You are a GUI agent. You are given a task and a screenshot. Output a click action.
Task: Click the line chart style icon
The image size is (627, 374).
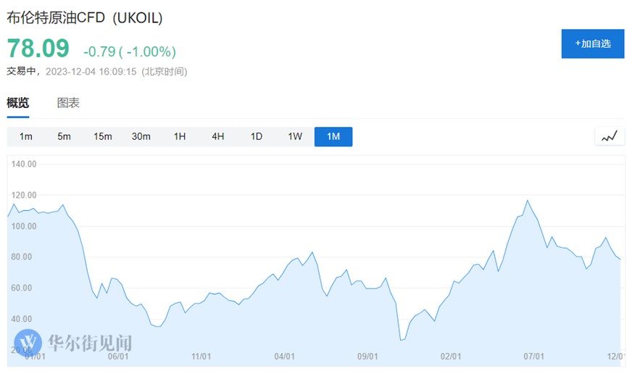610,136
